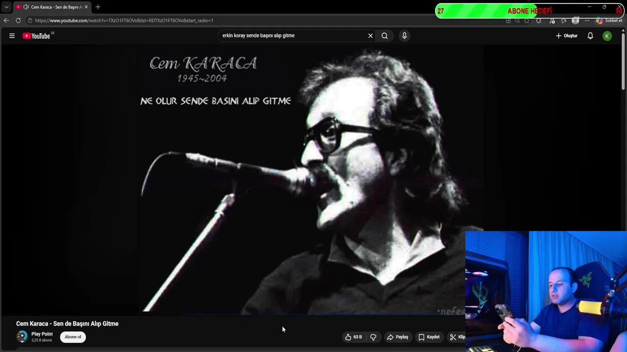Share the video via Paylaş
Viewport: 627px width, 352px height.
398,337
